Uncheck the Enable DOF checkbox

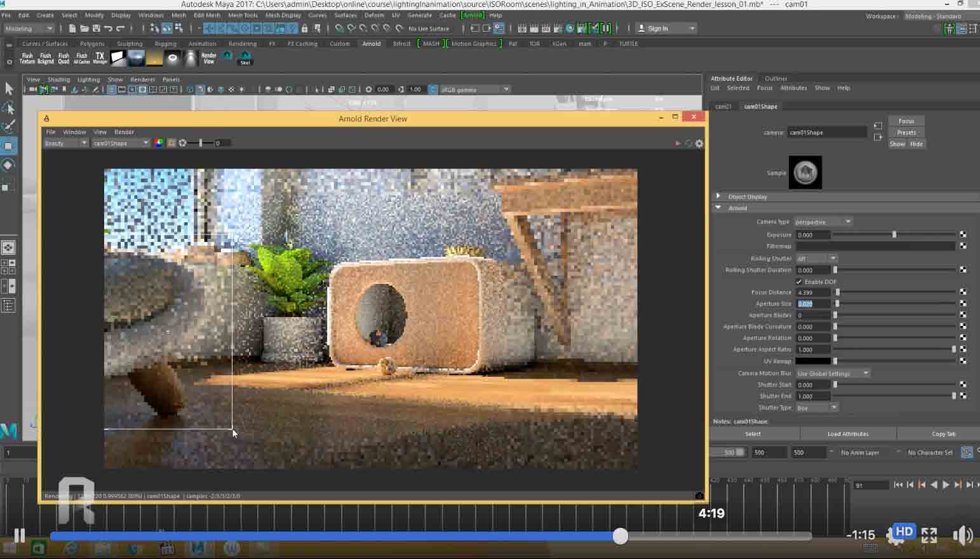799,281
